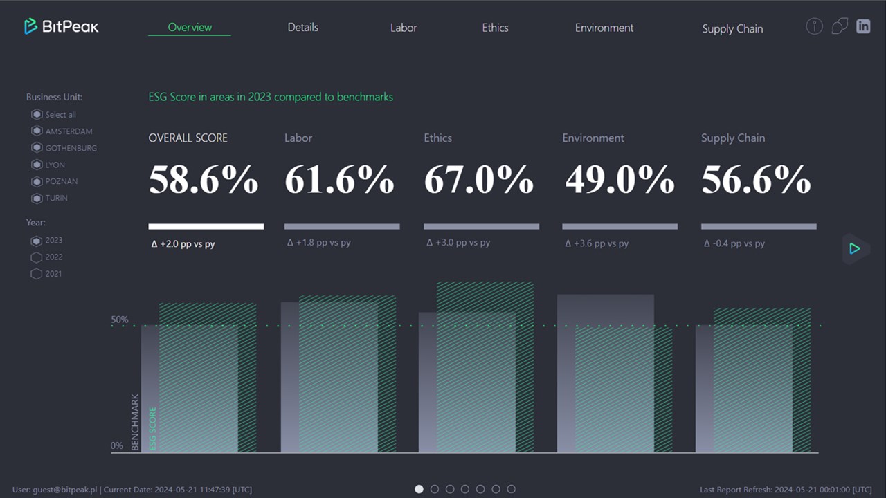Click the vertical BENCHMARK legend label
The image size is (886, 498).
coord(135,422)
